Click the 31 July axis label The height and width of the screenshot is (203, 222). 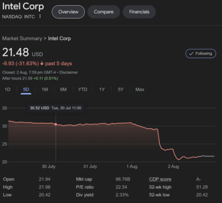(90, 166)
